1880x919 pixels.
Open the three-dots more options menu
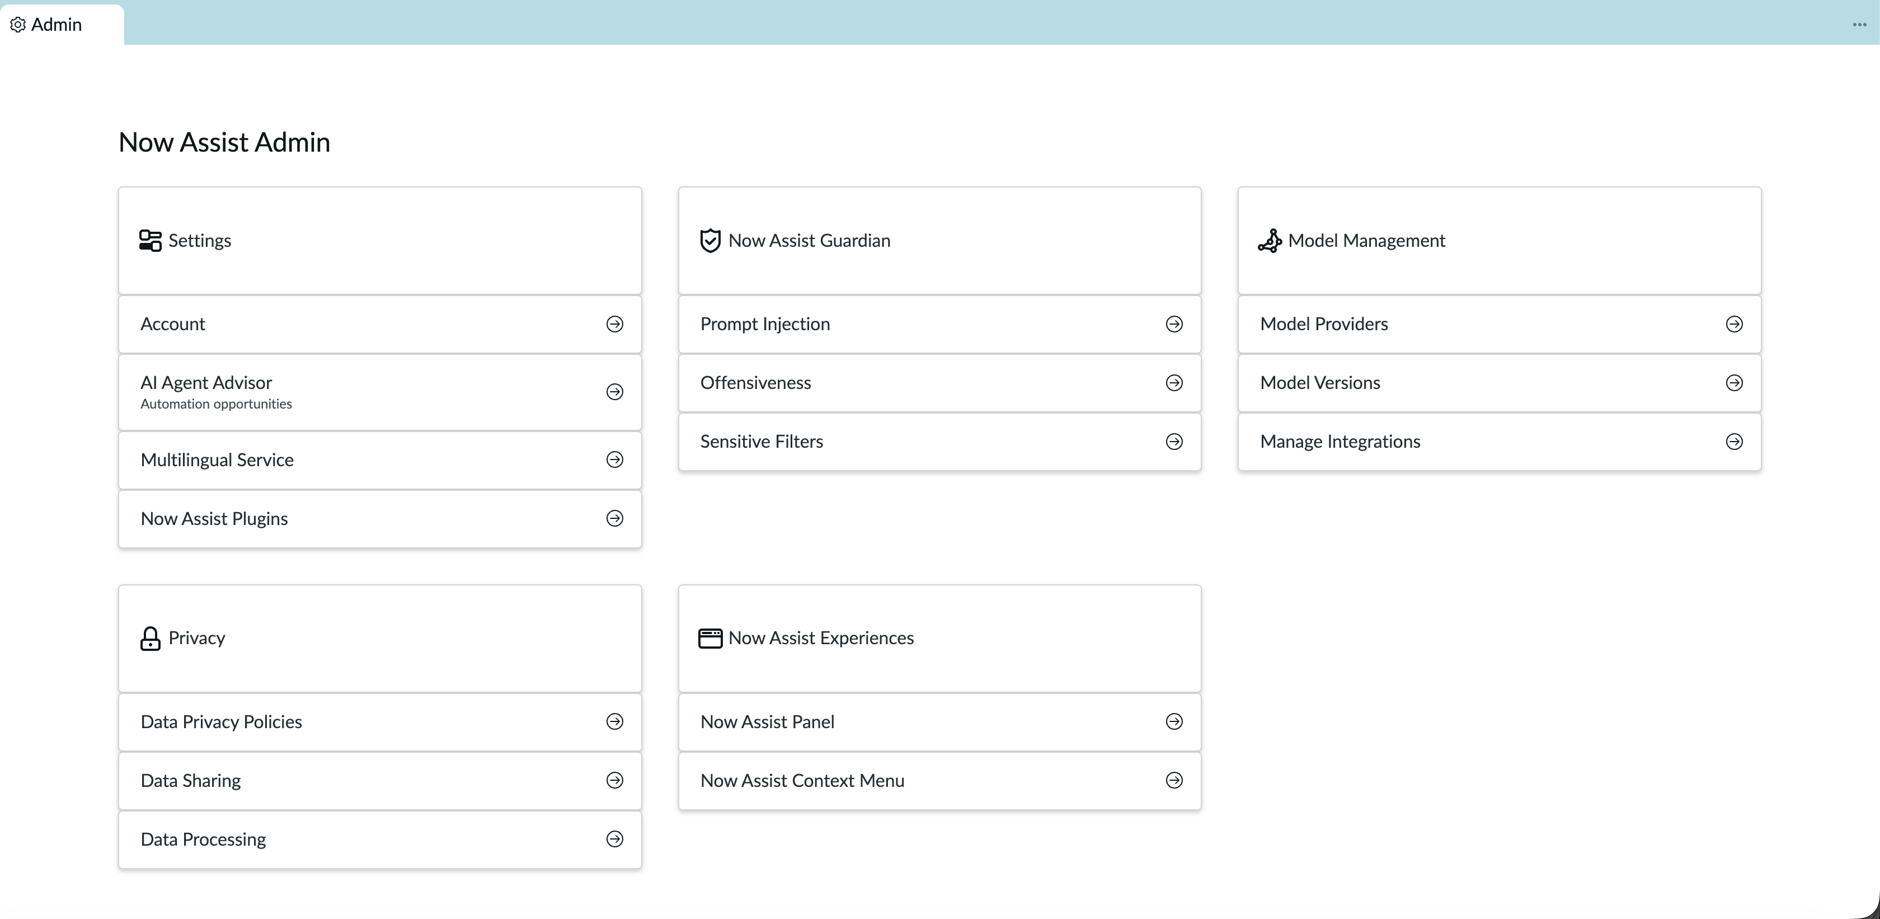tap(1859, 25)
